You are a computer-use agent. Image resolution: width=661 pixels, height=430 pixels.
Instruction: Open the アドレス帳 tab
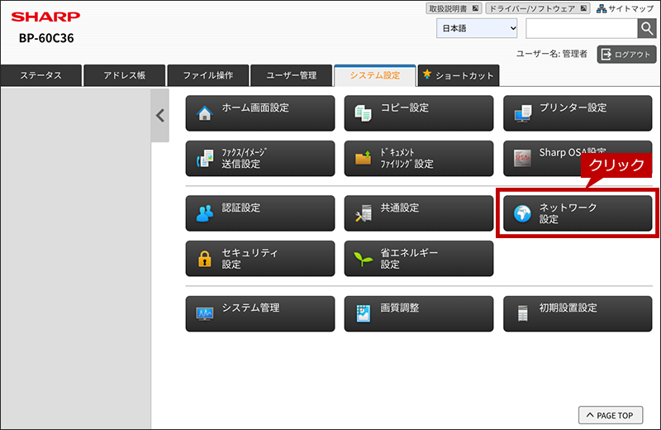tap(125, 75)
